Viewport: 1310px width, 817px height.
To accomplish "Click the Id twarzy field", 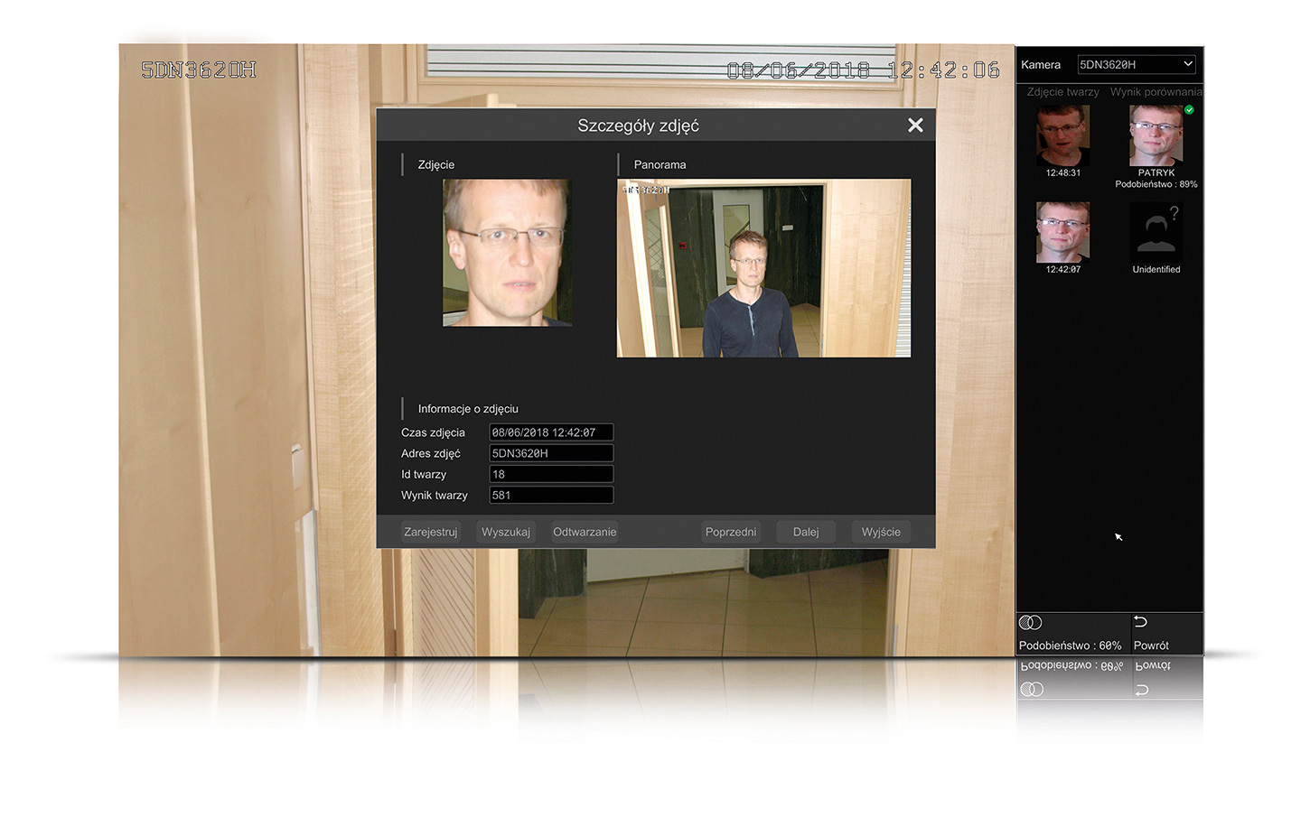I will 551,474.
